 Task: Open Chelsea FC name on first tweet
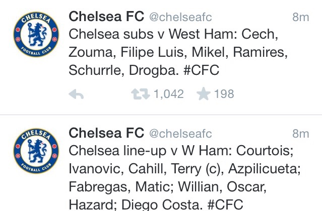point(106,17)
